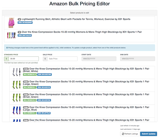Click the blue ASIN badge on (Small, Green) row
This screenshot has height=138, width=159.
44,100
